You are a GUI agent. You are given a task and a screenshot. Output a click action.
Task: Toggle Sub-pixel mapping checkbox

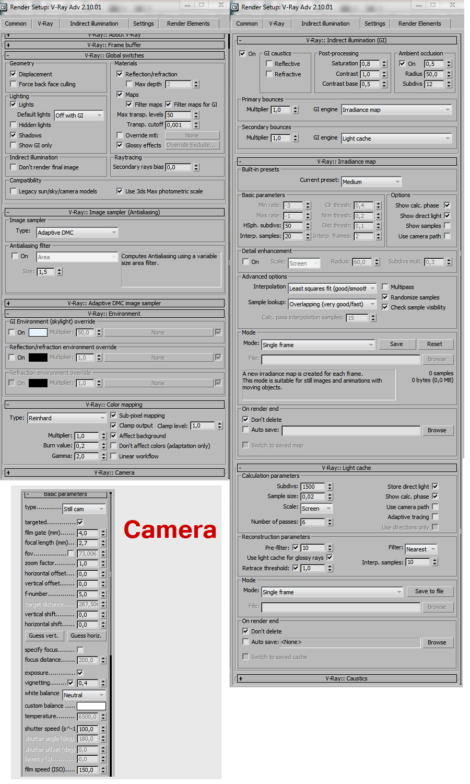tap(113, 416)
